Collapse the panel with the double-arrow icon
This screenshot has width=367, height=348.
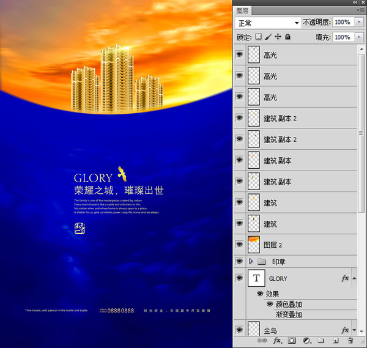[x=355, y=2]
